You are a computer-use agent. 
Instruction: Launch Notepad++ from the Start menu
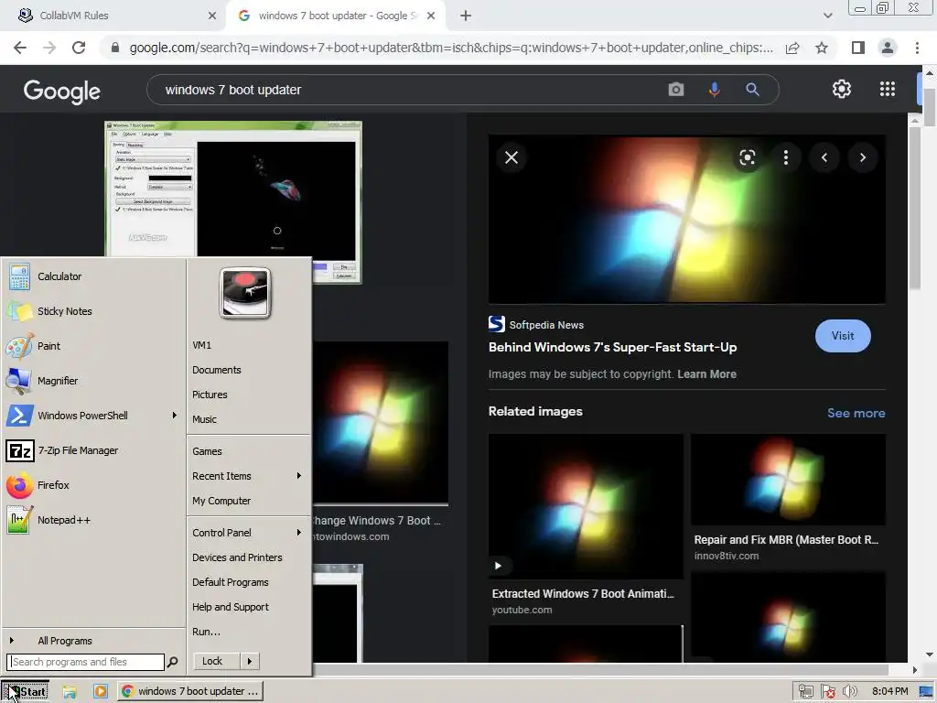pyautogui.click(x=93, y=520)
